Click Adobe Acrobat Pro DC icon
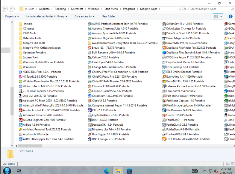Screen dimensions: 235x174 pos(21,110)
